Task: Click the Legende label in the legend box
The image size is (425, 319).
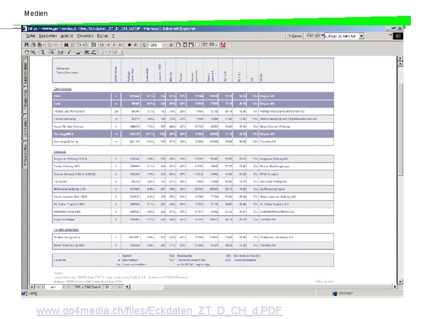Action: (60, 260)
